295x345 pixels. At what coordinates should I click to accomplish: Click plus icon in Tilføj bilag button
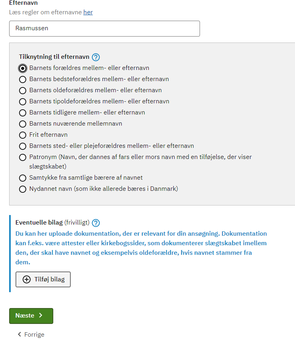(27, 279)
